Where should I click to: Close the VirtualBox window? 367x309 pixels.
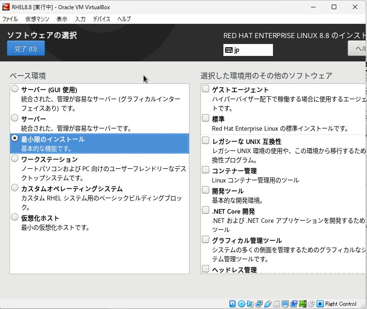coord(355,7)
